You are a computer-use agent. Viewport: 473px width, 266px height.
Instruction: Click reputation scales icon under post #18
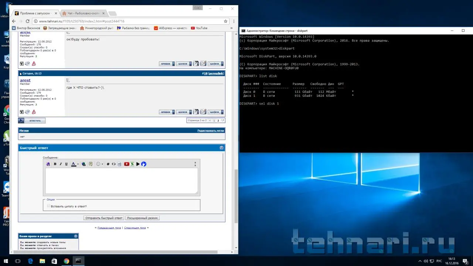(27, 112)
